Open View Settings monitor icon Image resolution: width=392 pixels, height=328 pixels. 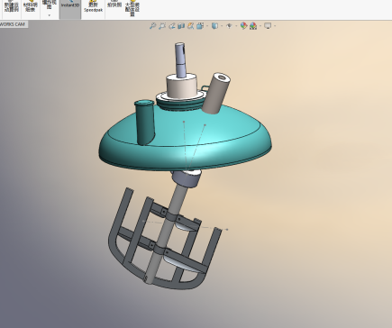(268, 26)
